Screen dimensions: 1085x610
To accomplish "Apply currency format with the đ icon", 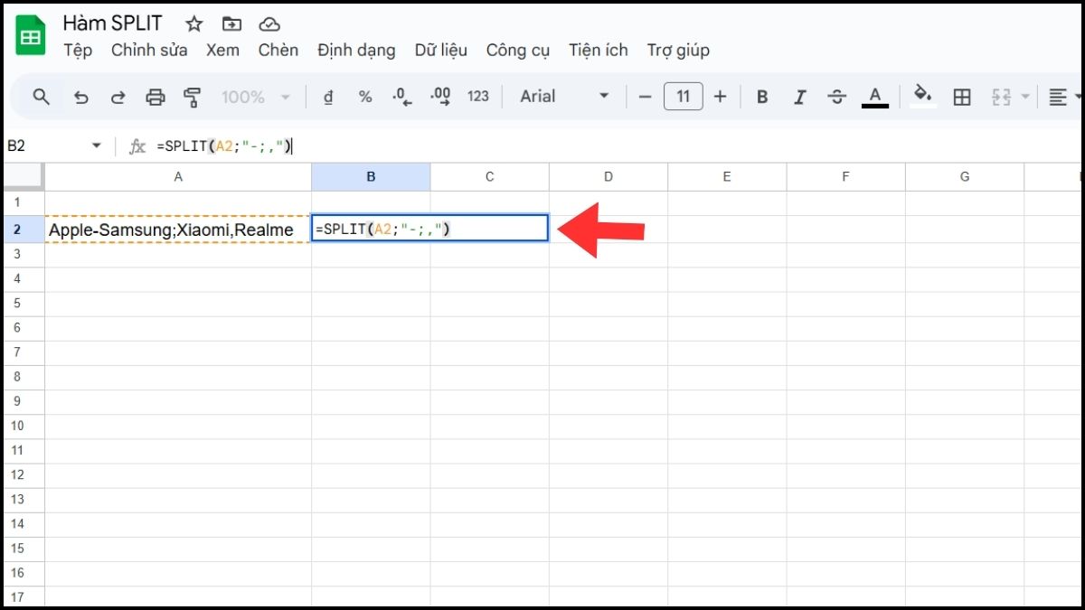I will (x=328, y=97).
